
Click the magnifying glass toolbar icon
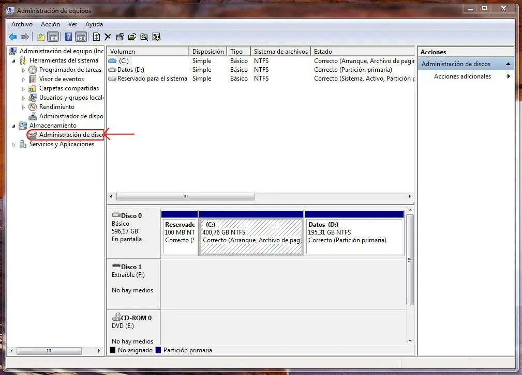(144, 37)
